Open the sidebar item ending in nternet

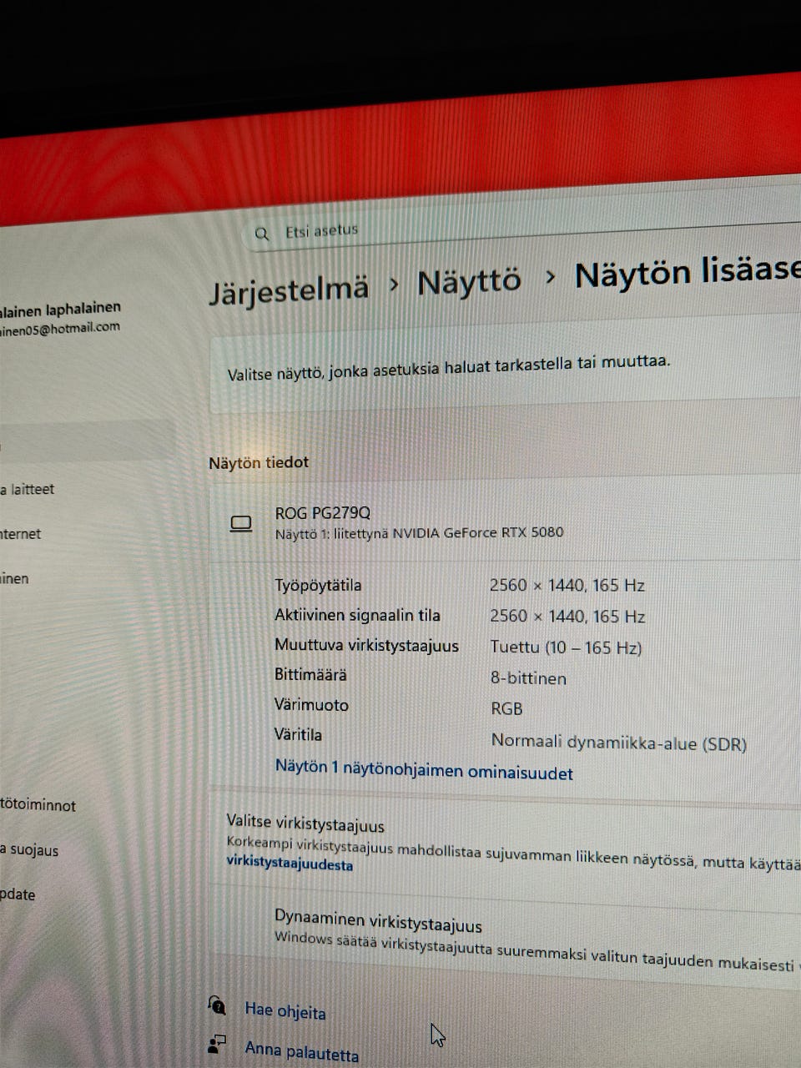[x=21, y=534]
